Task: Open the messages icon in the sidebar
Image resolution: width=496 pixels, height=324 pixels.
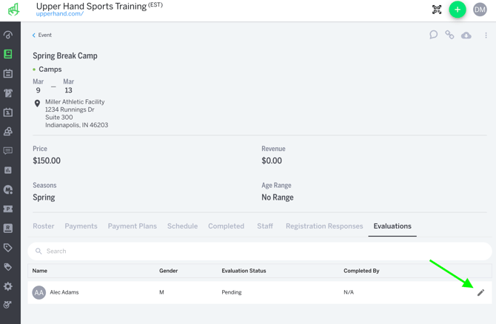Action: tap(8, 151)
